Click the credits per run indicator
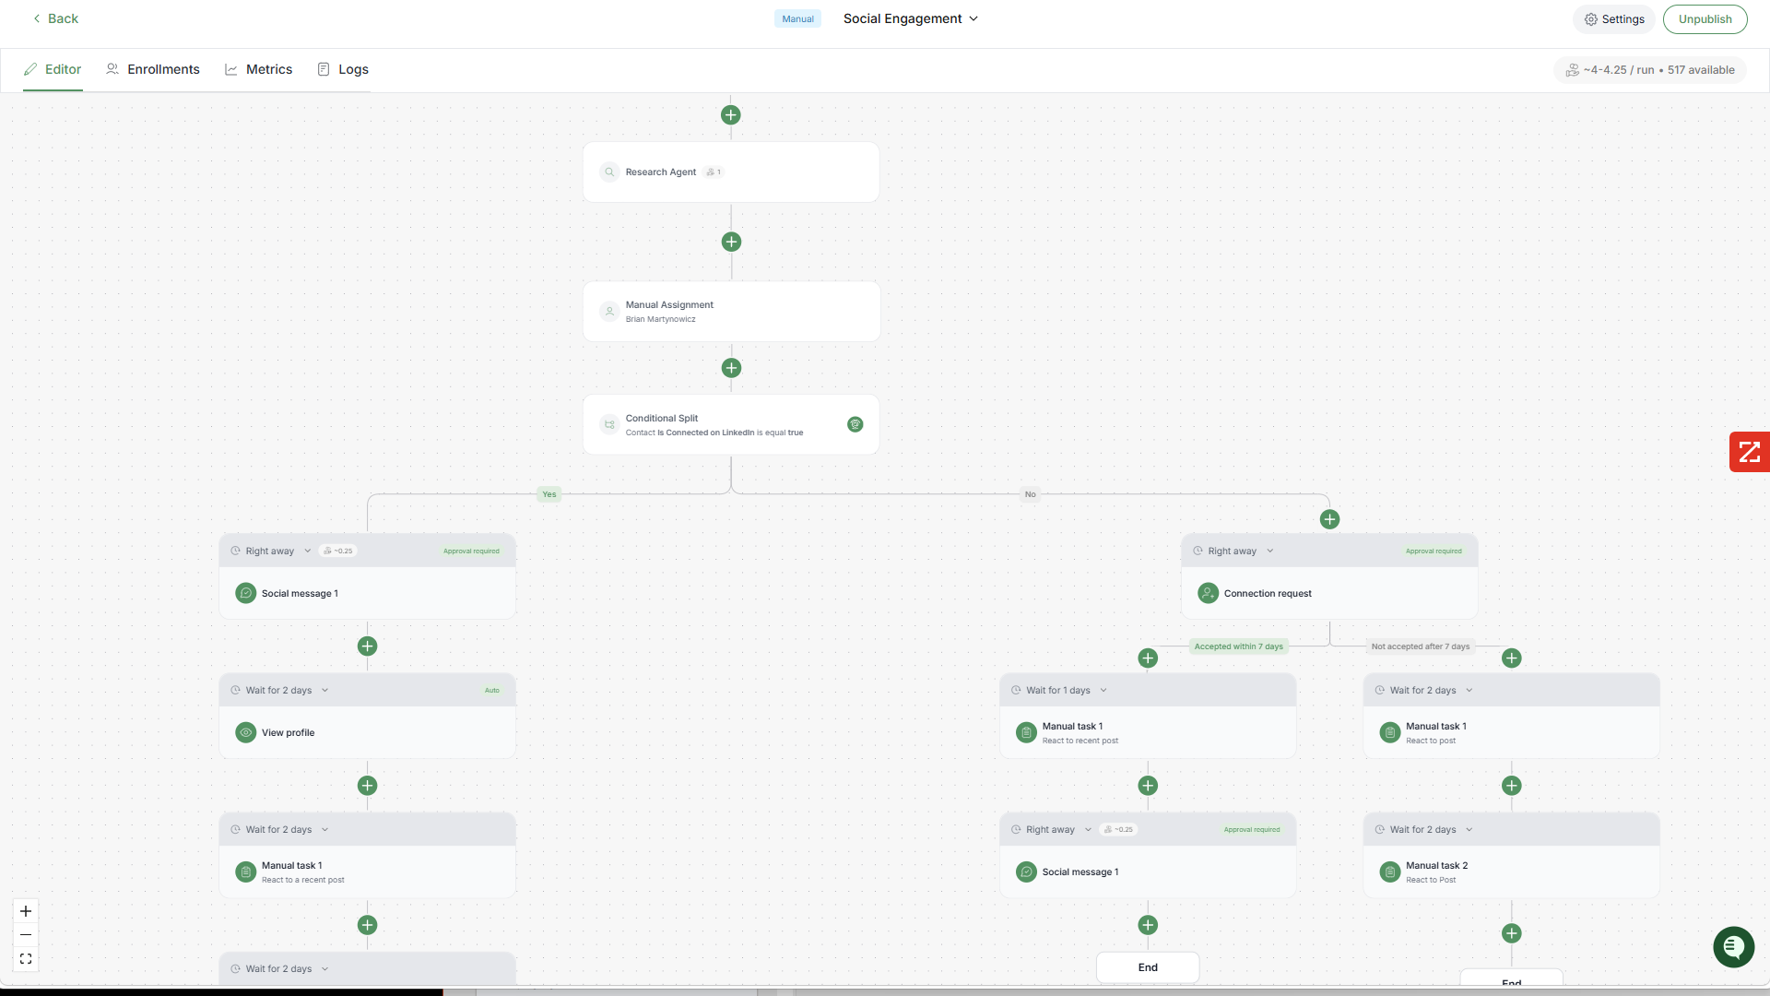 (1650, 70)
